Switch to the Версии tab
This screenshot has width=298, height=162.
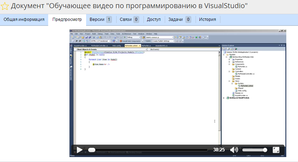(x=100, y=19)
